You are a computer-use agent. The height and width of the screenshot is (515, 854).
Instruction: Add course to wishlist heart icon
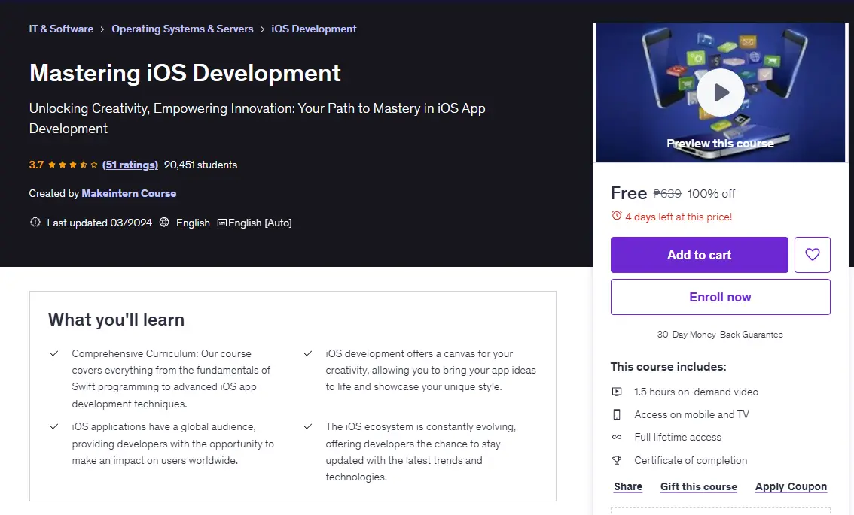point(812,255)
